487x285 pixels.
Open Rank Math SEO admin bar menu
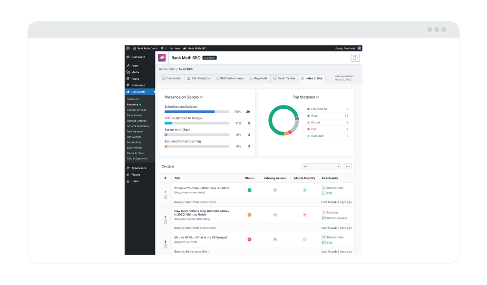point(195,48)
